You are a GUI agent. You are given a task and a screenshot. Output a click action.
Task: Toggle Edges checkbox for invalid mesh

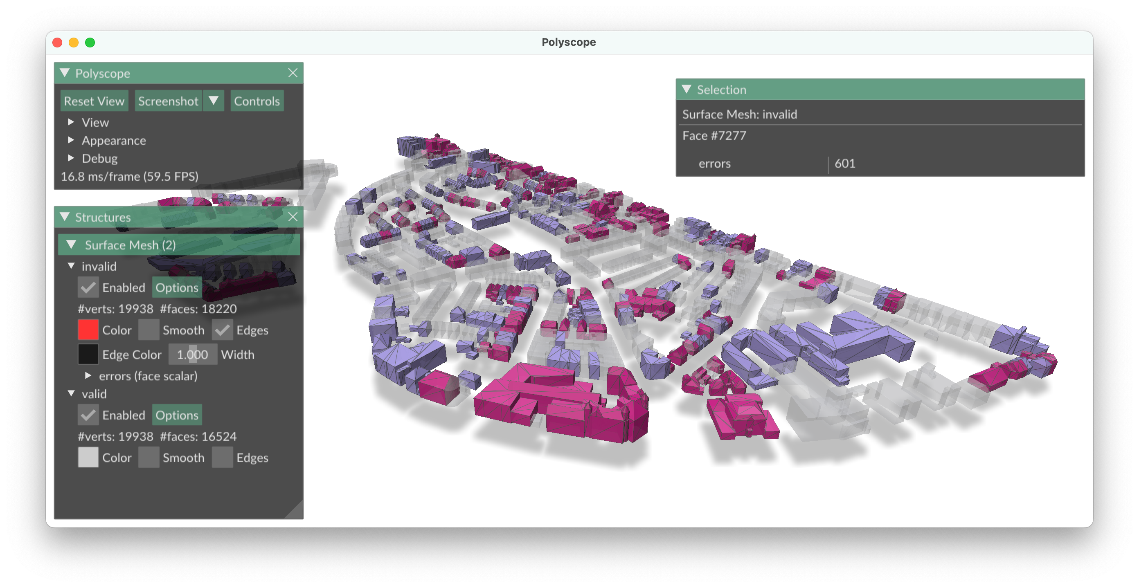coord(223,330)
